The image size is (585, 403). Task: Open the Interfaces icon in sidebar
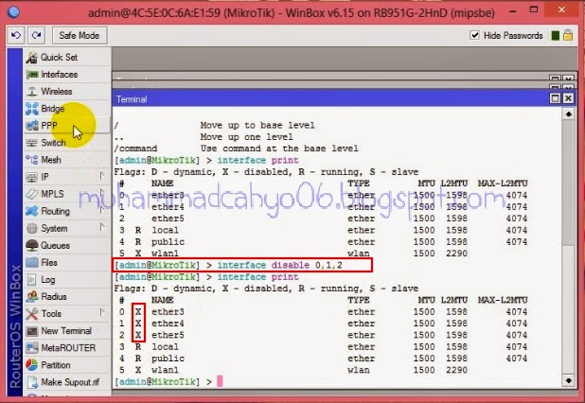click(x=32, y=75)
